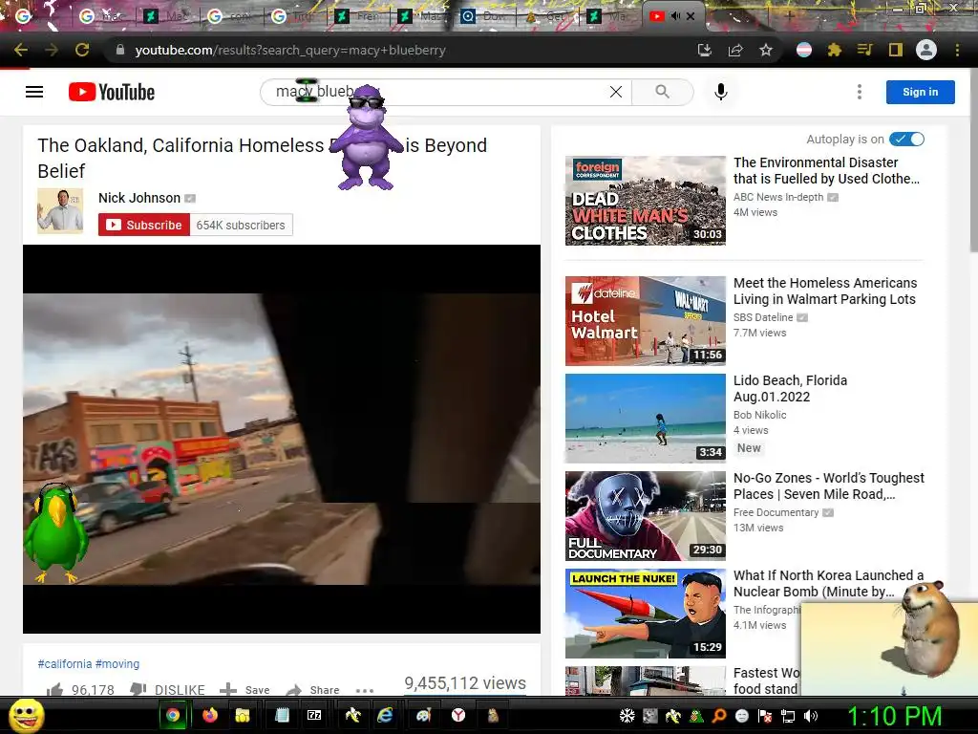Open the #california hashtag link
The image size is (978, 734).
[65, 664]
